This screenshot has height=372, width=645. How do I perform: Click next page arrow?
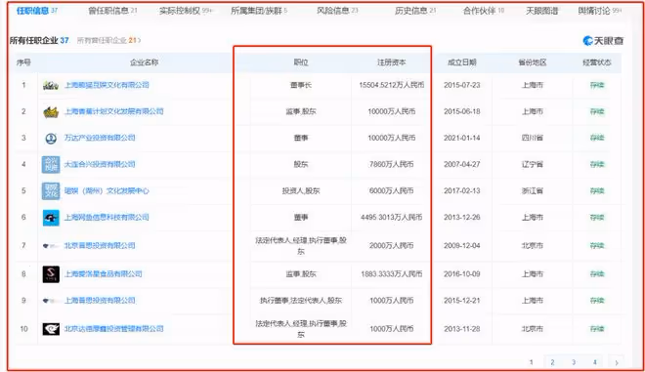[x=617, y=362]
